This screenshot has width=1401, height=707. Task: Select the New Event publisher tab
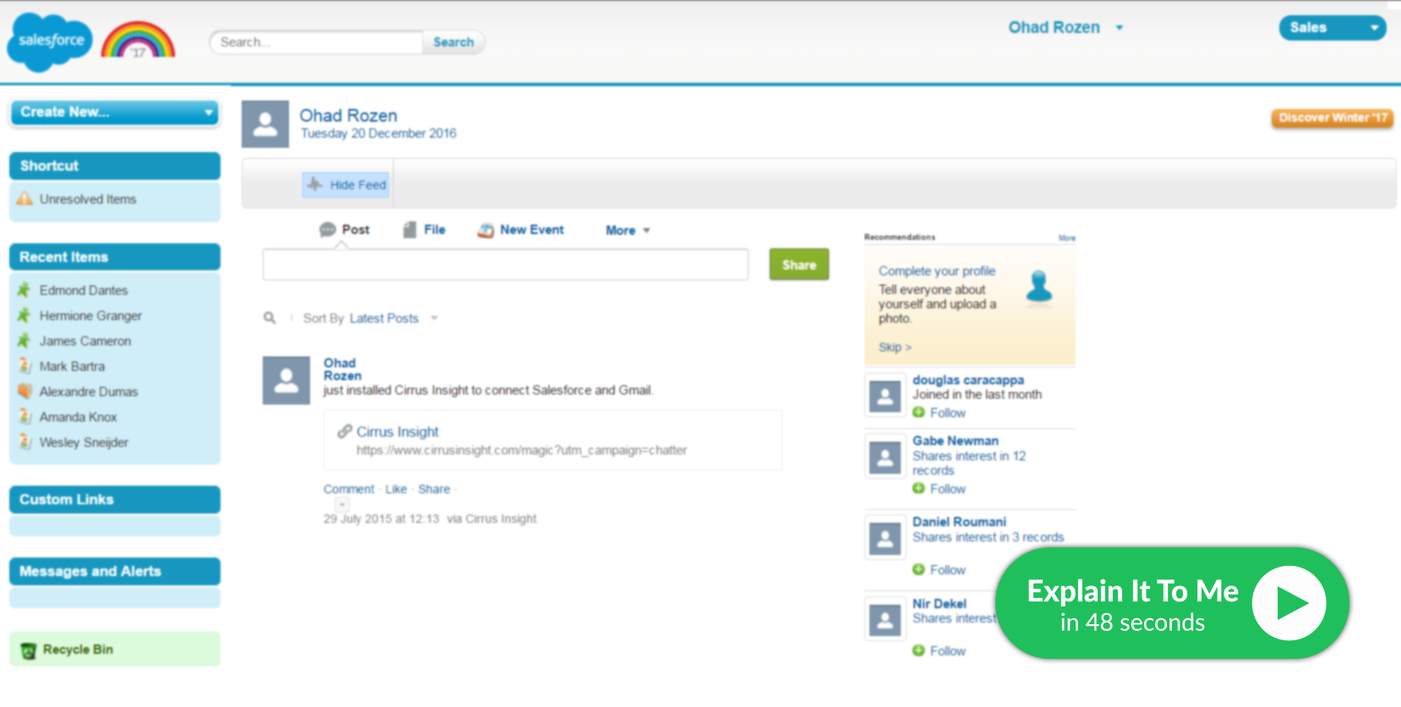[x=521, y=230]
